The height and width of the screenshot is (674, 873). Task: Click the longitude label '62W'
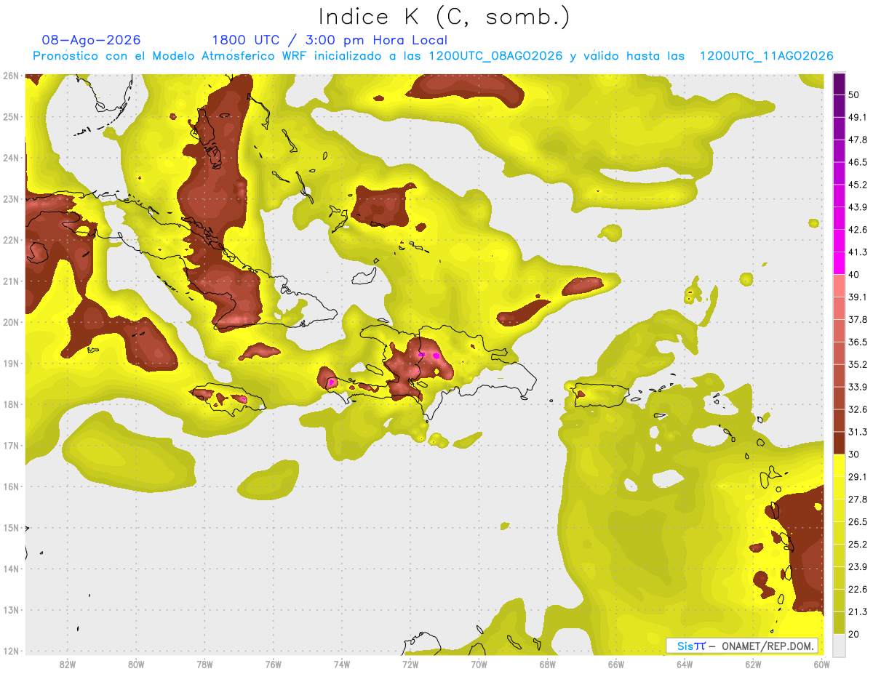pyautogui.click(x=753, y=664)
